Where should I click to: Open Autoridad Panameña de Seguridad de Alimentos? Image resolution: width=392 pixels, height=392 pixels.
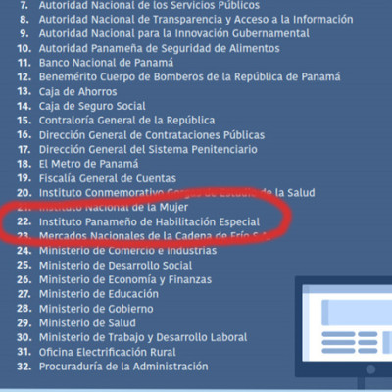pyautogui.click(x=160, y=48)
